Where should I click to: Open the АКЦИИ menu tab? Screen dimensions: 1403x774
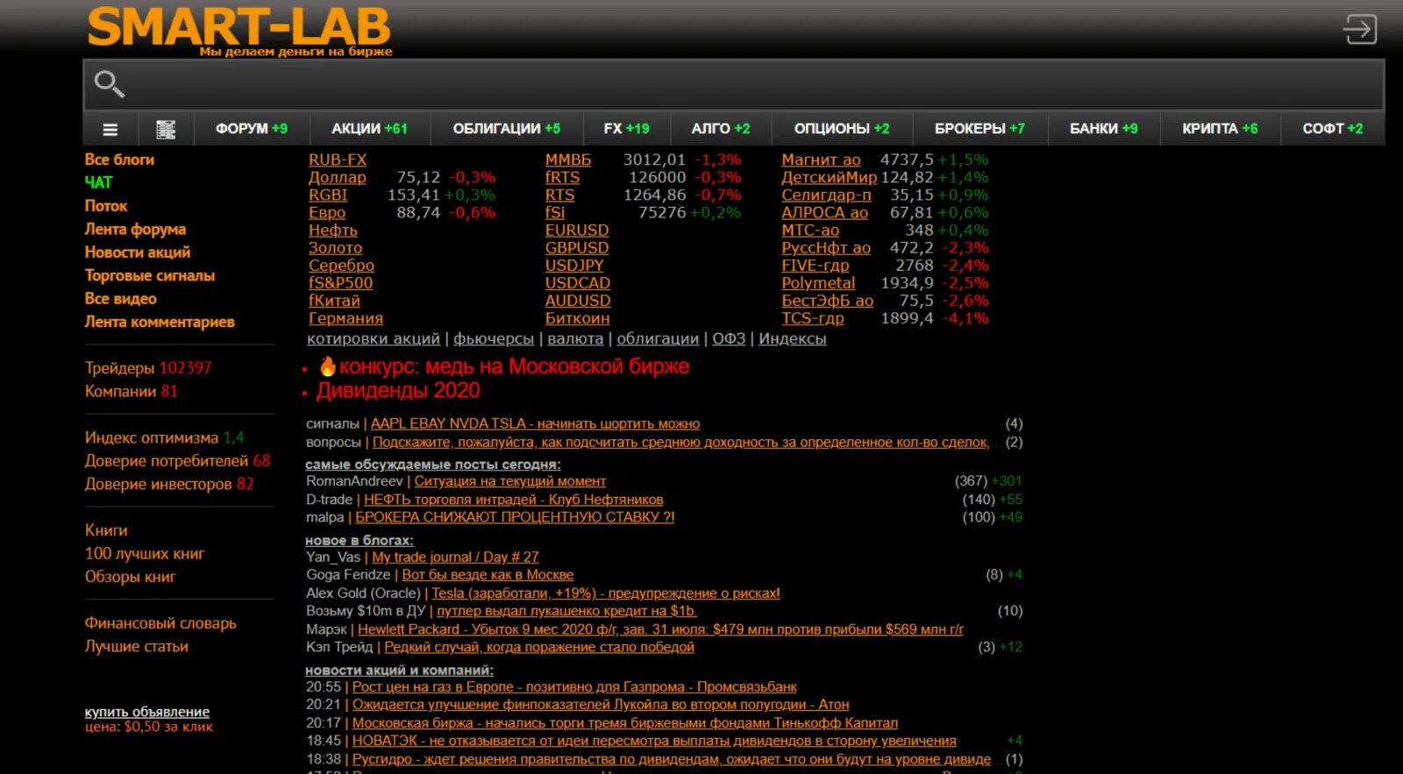click(x=369, y=129)
